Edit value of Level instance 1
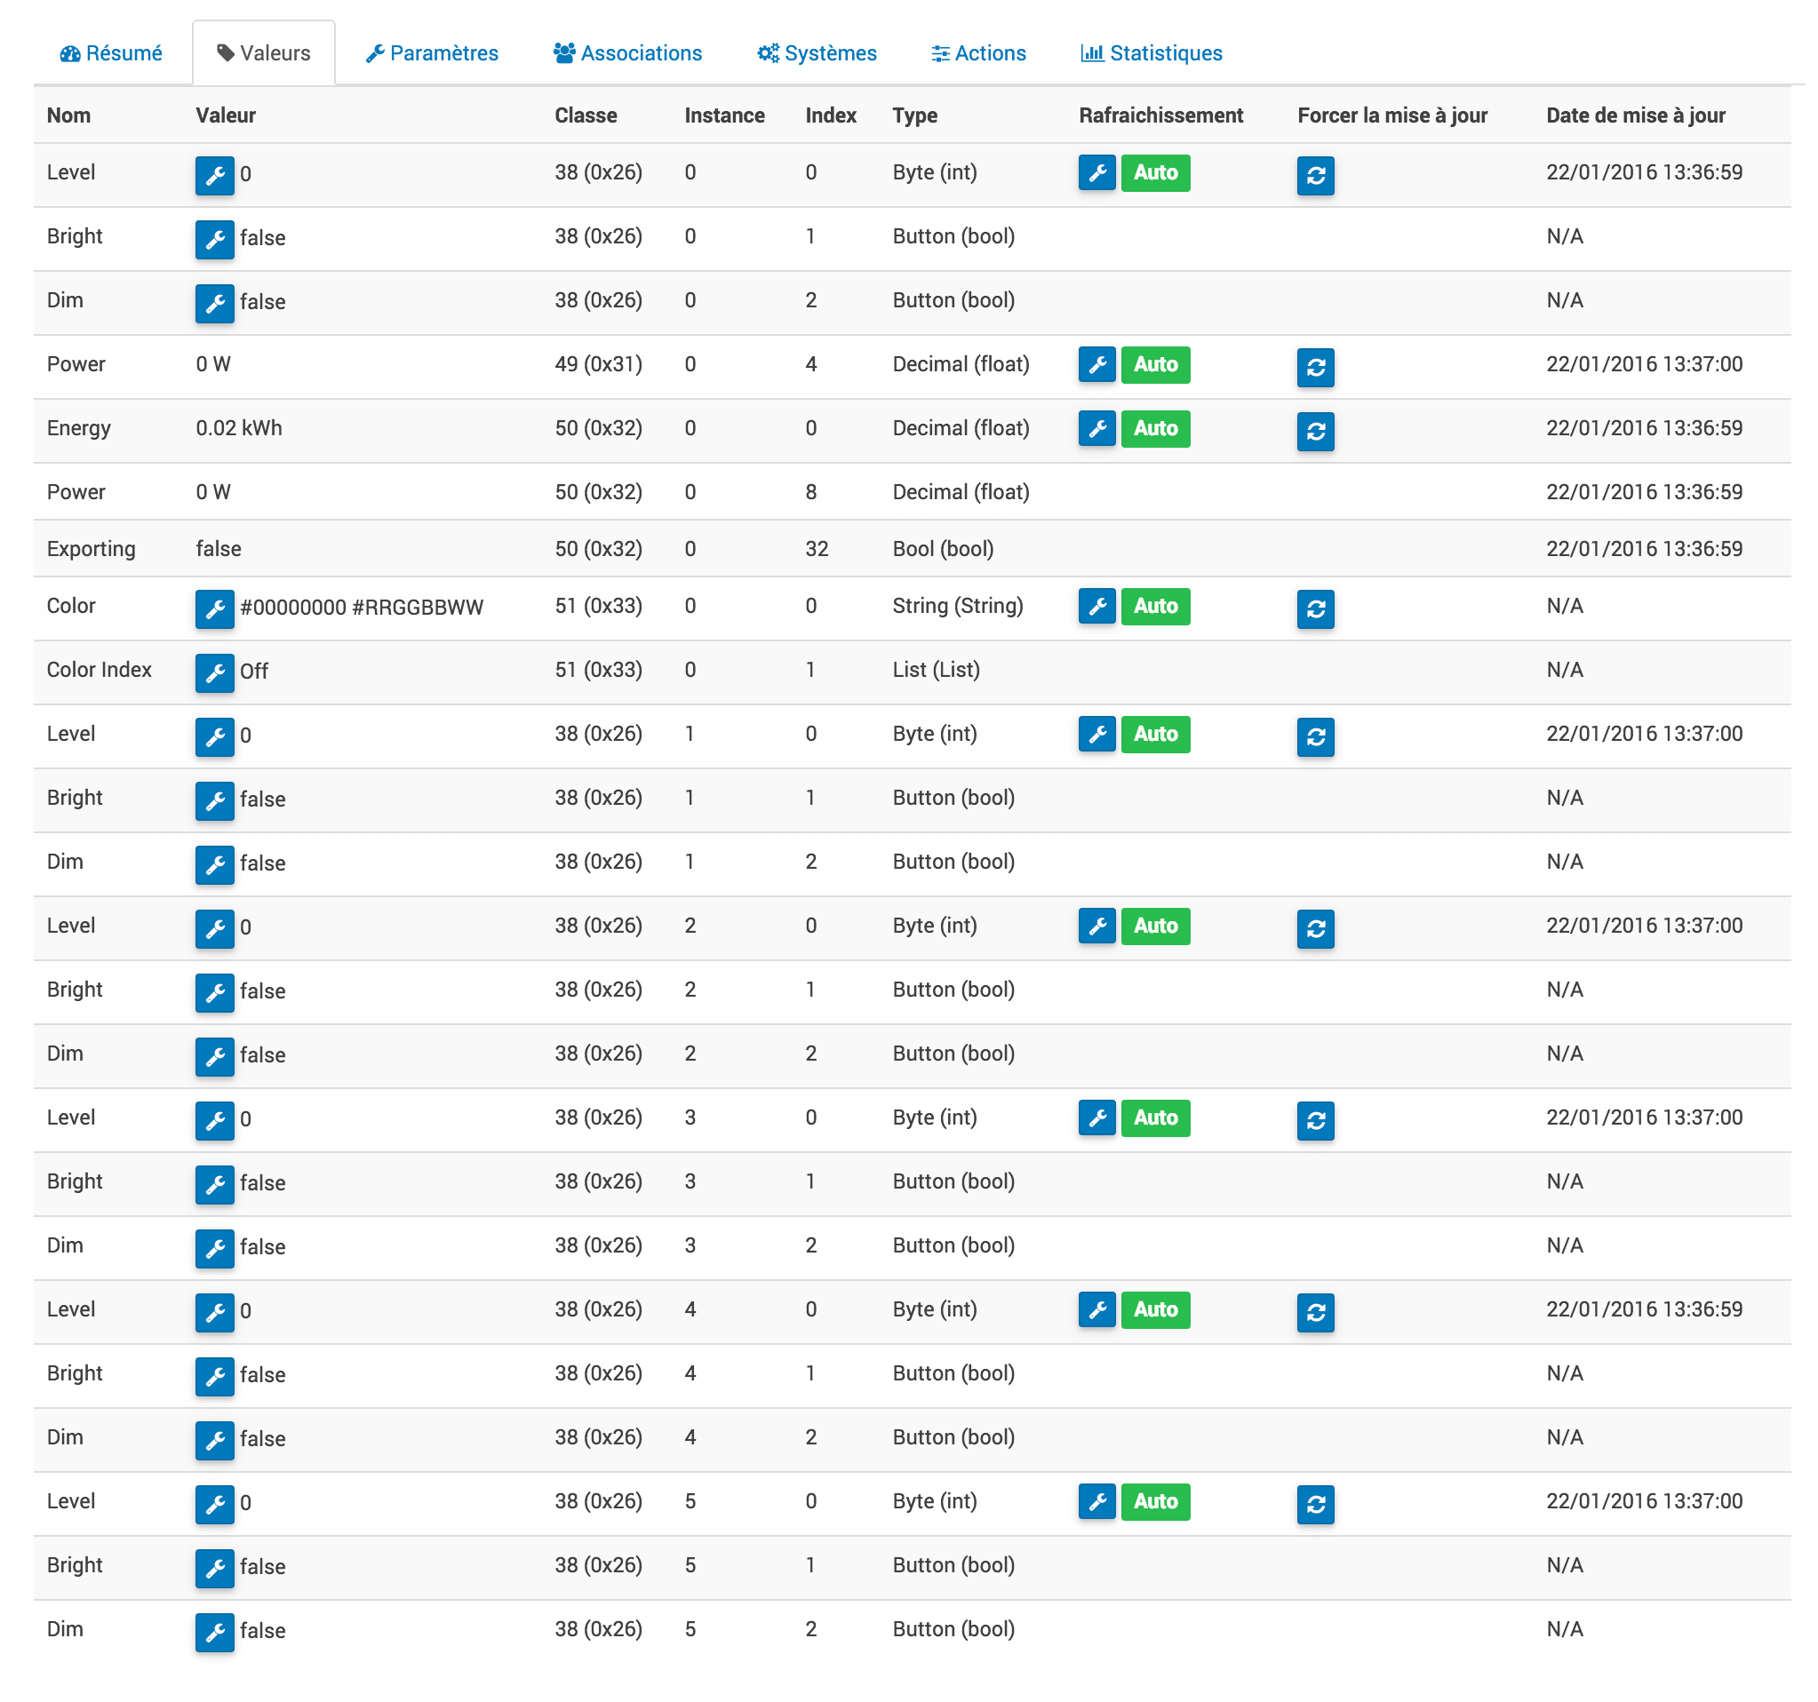 215,736
